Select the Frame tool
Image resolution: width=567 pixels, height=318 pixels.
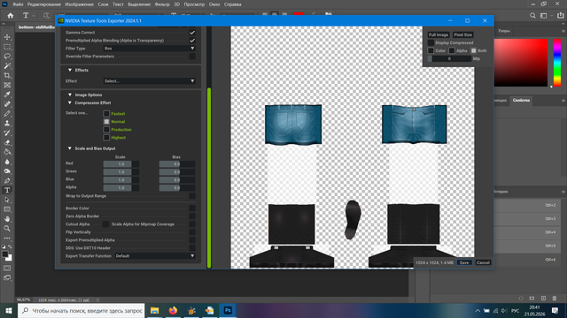click(x=7, y=85)
